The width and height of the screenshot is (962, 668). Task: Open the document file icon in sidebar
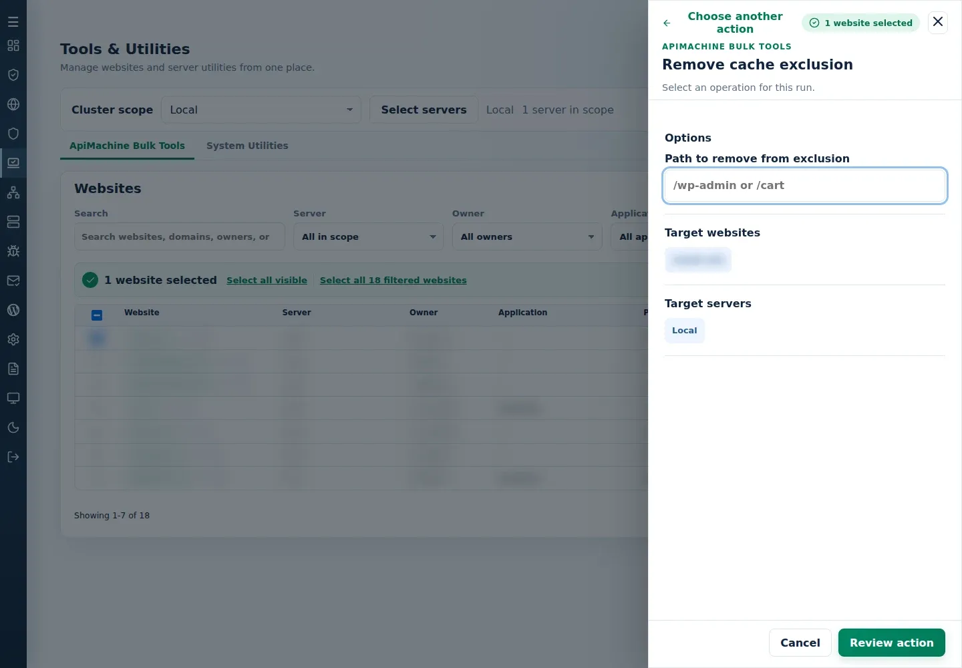pos(13,369)
